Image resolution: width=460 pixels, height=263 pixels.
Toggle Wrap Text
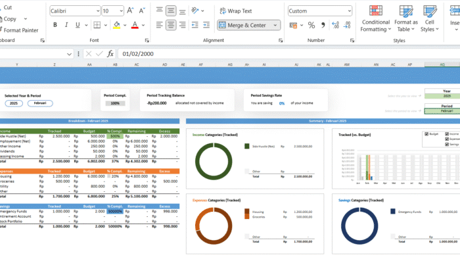coord(236,11)
